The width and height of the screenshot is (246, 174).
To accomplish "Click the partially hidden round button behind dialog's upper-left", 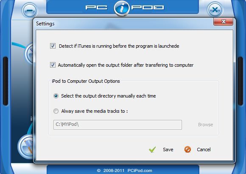I will pyautogui.click(x=29, y=54).
